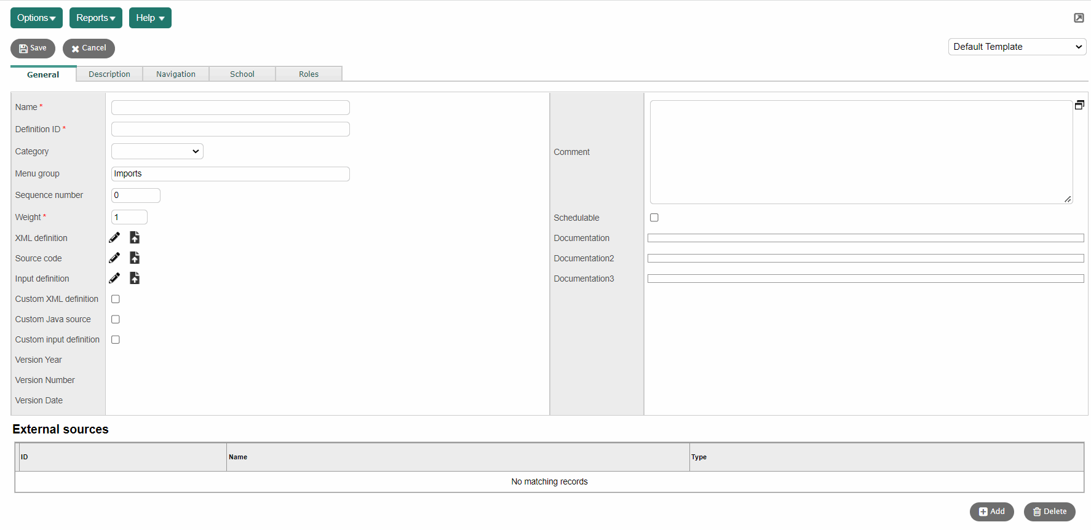Viewport: 1091px width, 530px height.
Task: Open the Options menu
Action: (36, 18)
